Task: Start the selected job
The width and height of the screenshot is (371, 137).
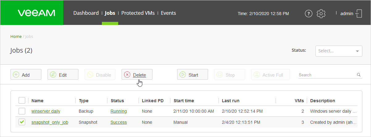Action: 192,75
